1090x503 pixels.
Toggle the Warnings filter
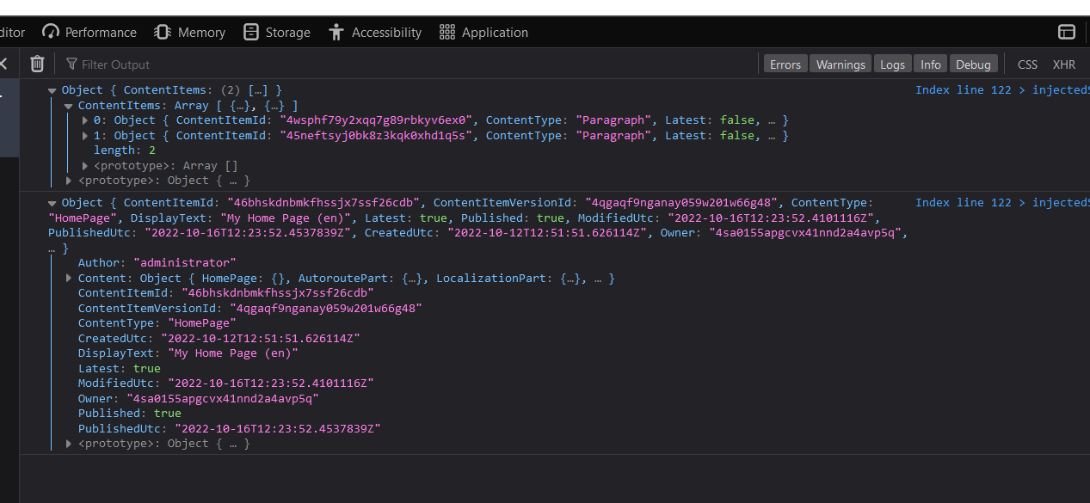click(x=841, y=64)
